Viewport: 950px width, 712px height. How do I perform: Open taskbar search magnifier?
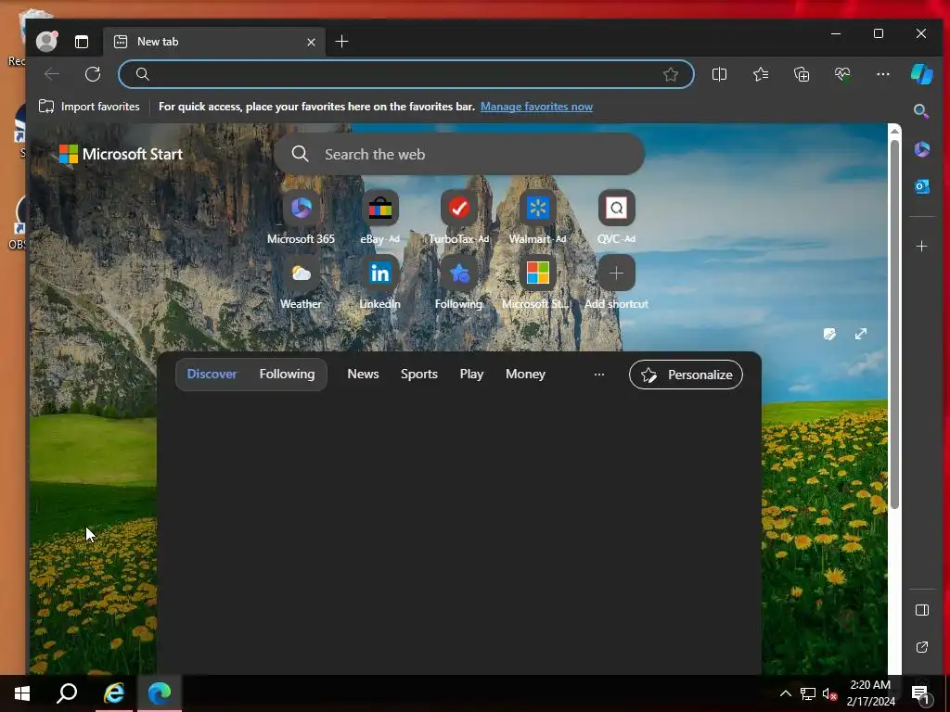click(67, 693)
